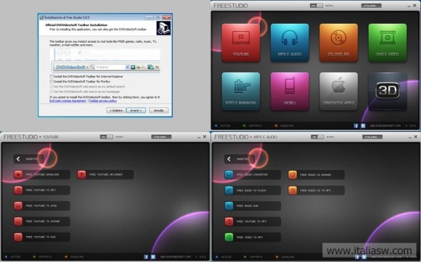This screenshot has width=421, height=262.
Task: Launch Free Audio Converter tool
Action: coord(253,174)
